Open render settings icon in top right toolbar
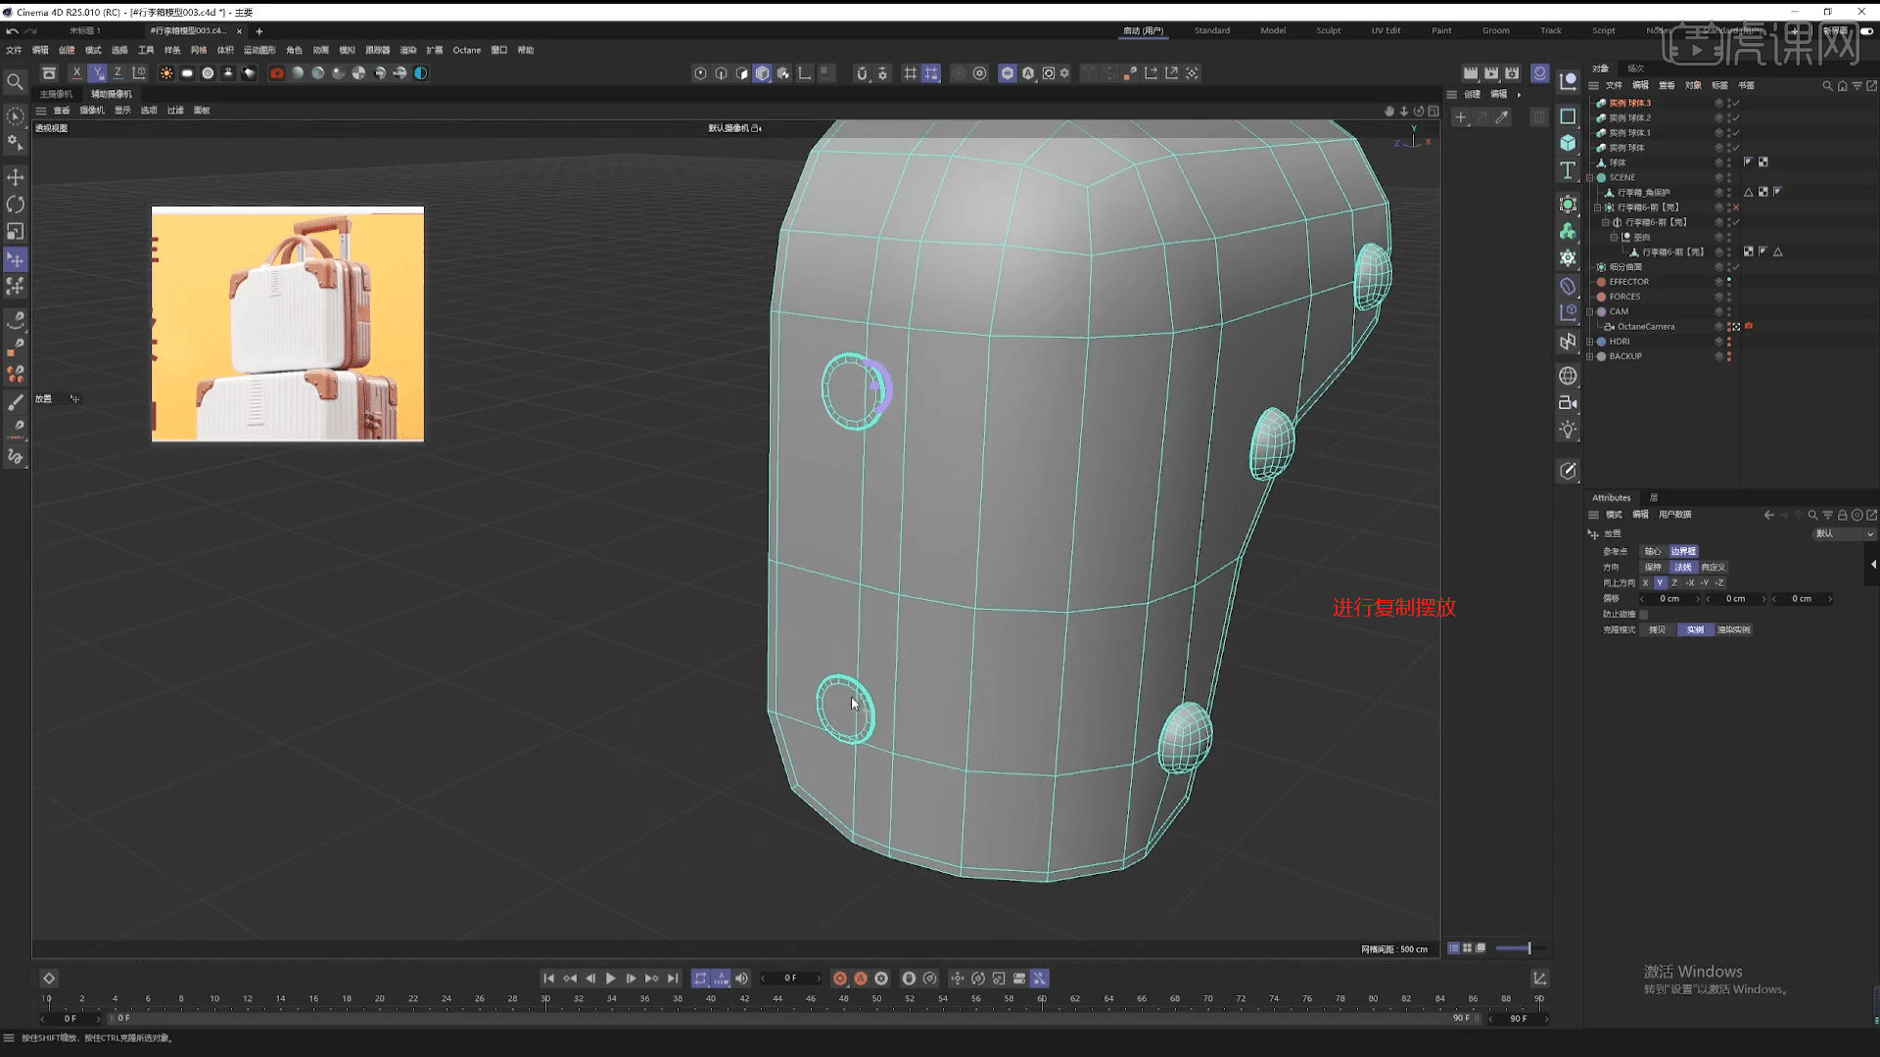 (x=1512, y=73)
